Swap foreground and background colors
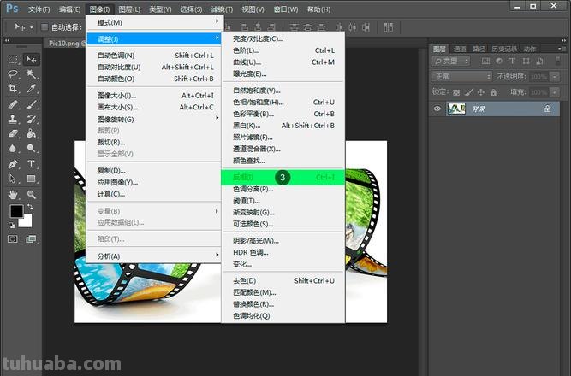Viewport: 571px width, 376px height. click(x=30, y=207)
